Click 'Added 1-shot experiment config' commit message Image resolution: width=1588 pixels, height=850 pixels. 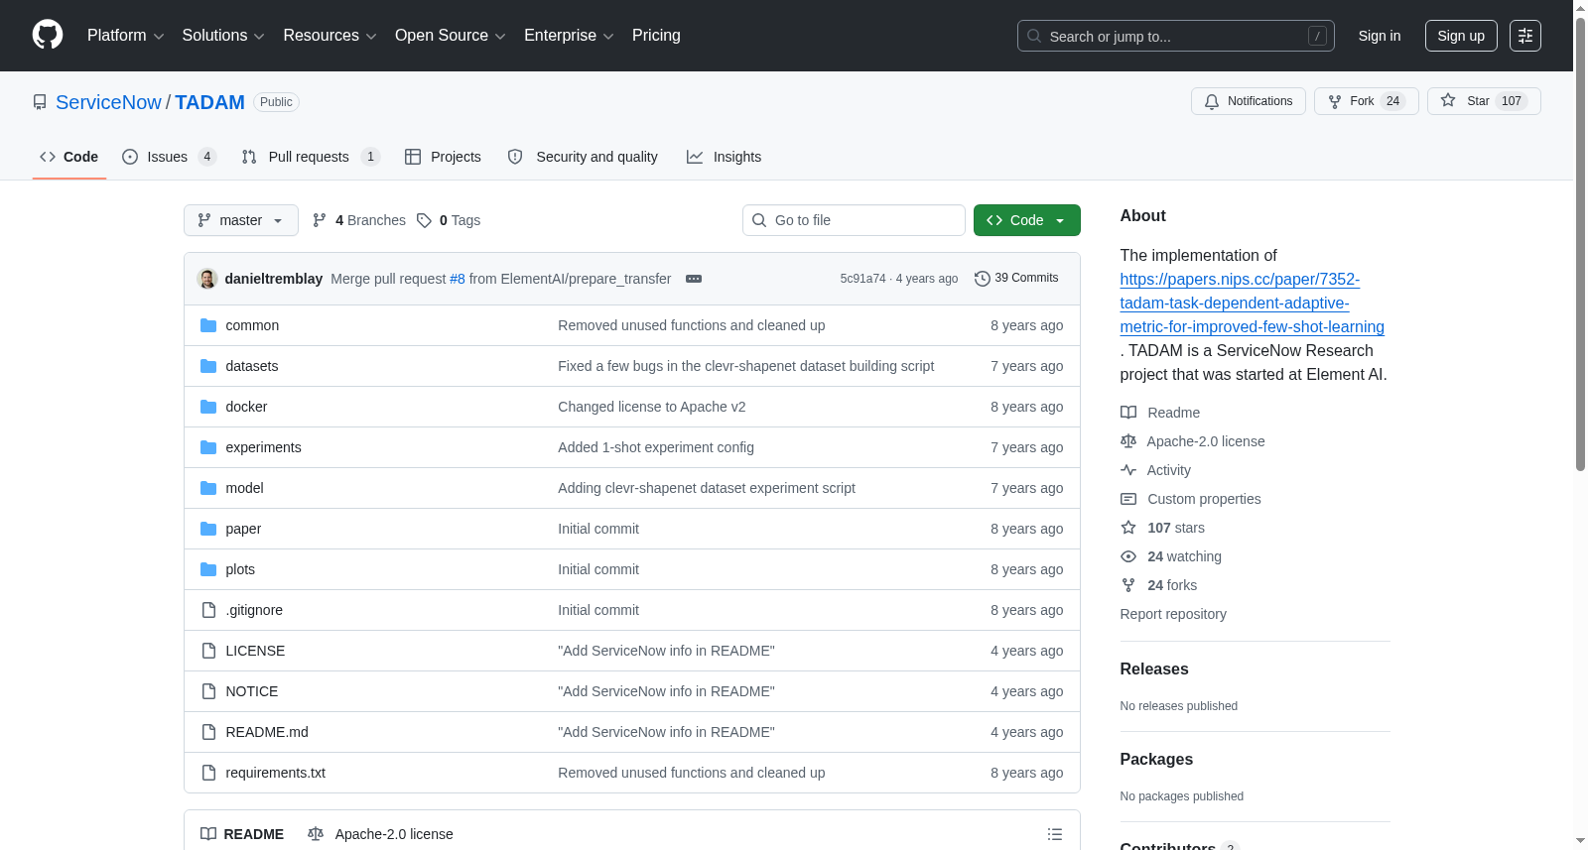(x=656, y=447)
